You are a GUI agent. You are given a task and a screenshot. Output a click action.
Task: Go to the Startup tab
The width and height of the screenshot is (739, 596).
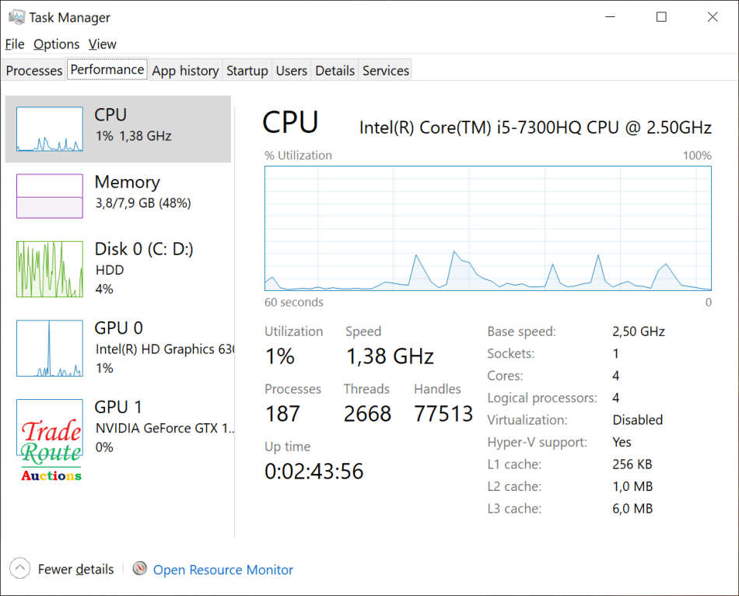pos(247,71)
